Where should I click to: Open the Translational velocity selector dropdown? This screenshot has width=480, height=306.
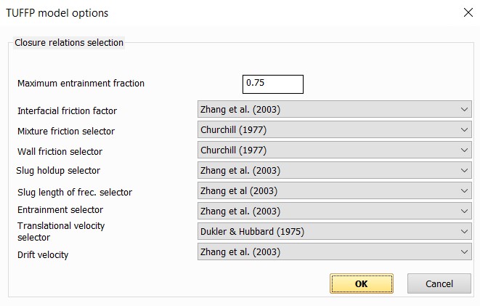pos(334,232)
